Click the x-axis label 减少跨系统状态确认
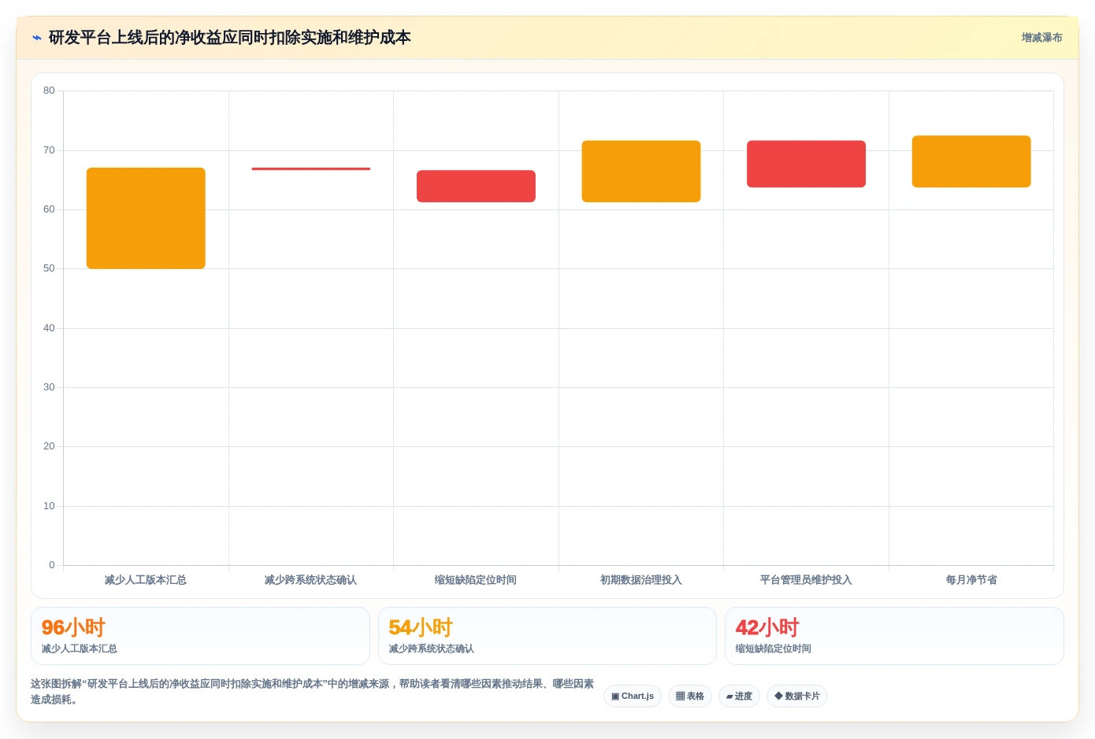1095x739 pixels. click(x=311, y=580)
